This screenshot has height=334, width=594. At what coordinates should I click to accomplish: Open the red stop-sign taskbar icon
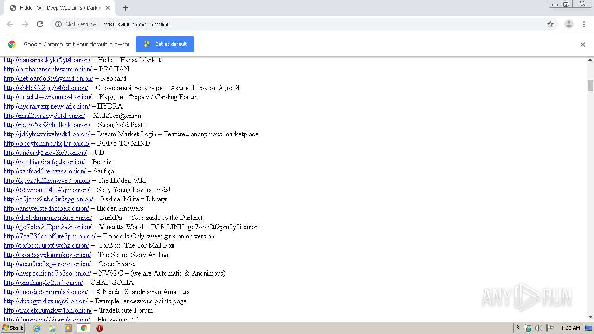99,328
